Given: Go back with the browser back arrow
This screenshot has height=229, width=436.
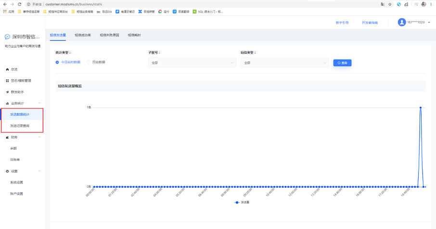Looking at the screenshot, I should (5, 4).
